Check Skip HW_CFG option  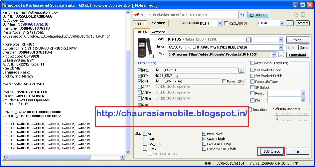point(145,144)
